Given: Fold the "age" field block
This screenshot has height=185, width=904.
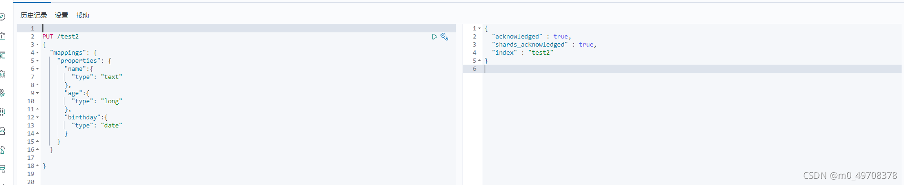Looking at the screenshot, I should click(x=38, y=93).
